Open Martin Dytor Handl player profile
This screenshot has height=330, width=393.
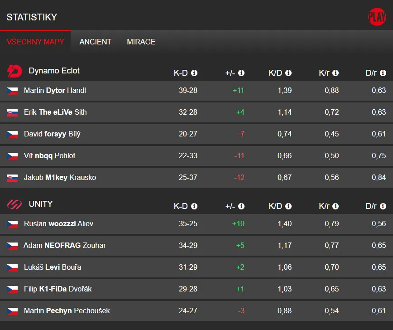pos(55,91)
